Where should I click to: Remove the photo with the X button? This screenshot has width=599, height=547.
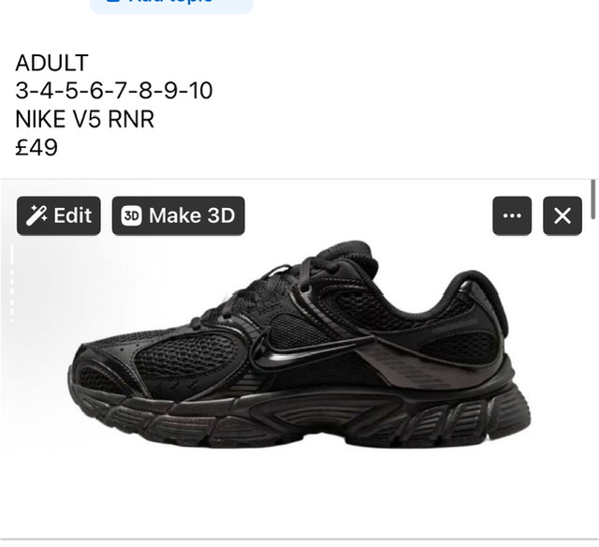click(x=562, y=215)
